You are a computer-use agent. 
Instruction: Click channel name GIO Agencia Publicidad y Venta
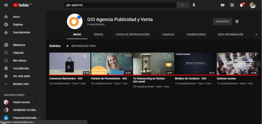pyautogui.click(x=120, y=19)
